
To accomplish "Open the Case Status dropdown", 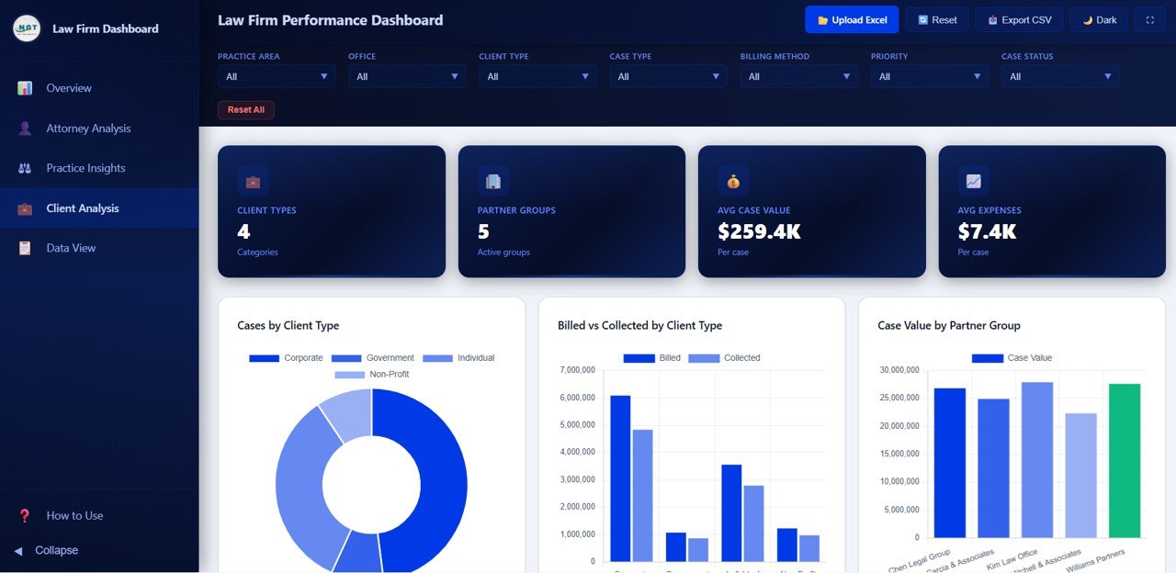I will pyautogui.click(x=1060, y=76).
